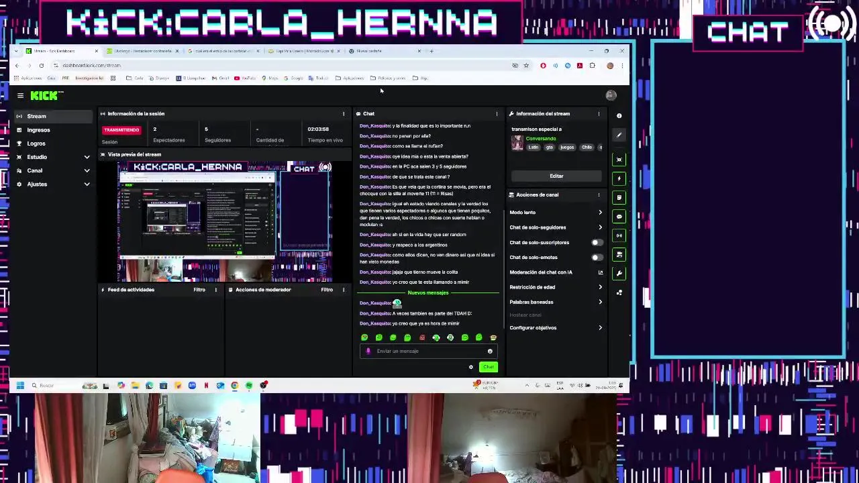Open the Feed de actividades three-dot menu
The image size is (859, 483).
215,290
